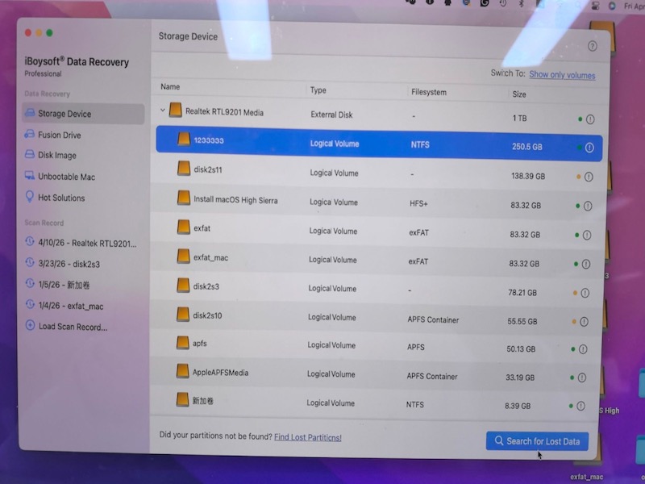Open the help question mark icon
This screenshot has height=484, width=645.
coord(592,46)
